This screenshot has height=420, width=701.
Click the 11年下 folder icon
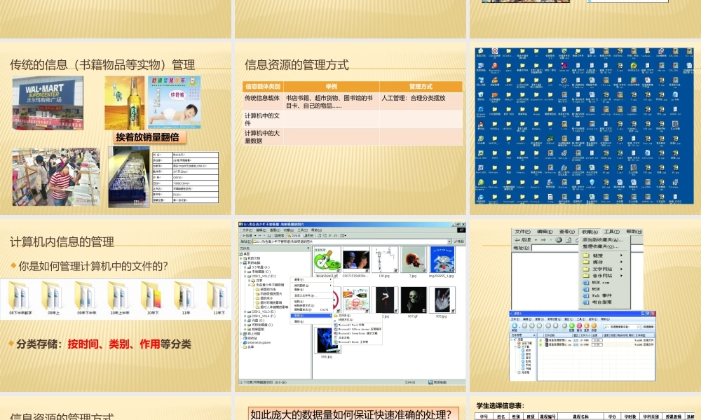219,297
